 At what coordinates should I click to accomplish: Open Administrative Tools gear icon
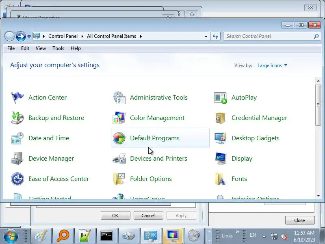[119, 98]
